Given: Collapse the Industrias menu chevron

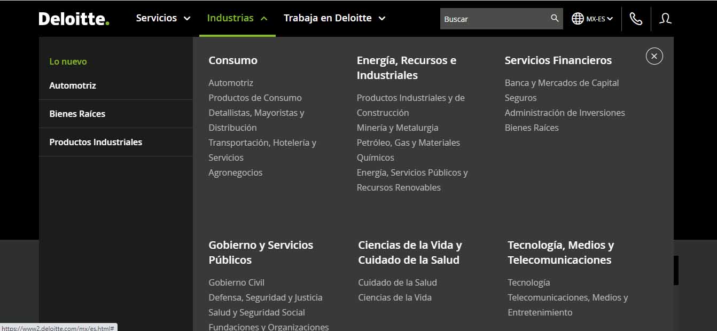Looking at the screenshot, I should tap(264, 19).
